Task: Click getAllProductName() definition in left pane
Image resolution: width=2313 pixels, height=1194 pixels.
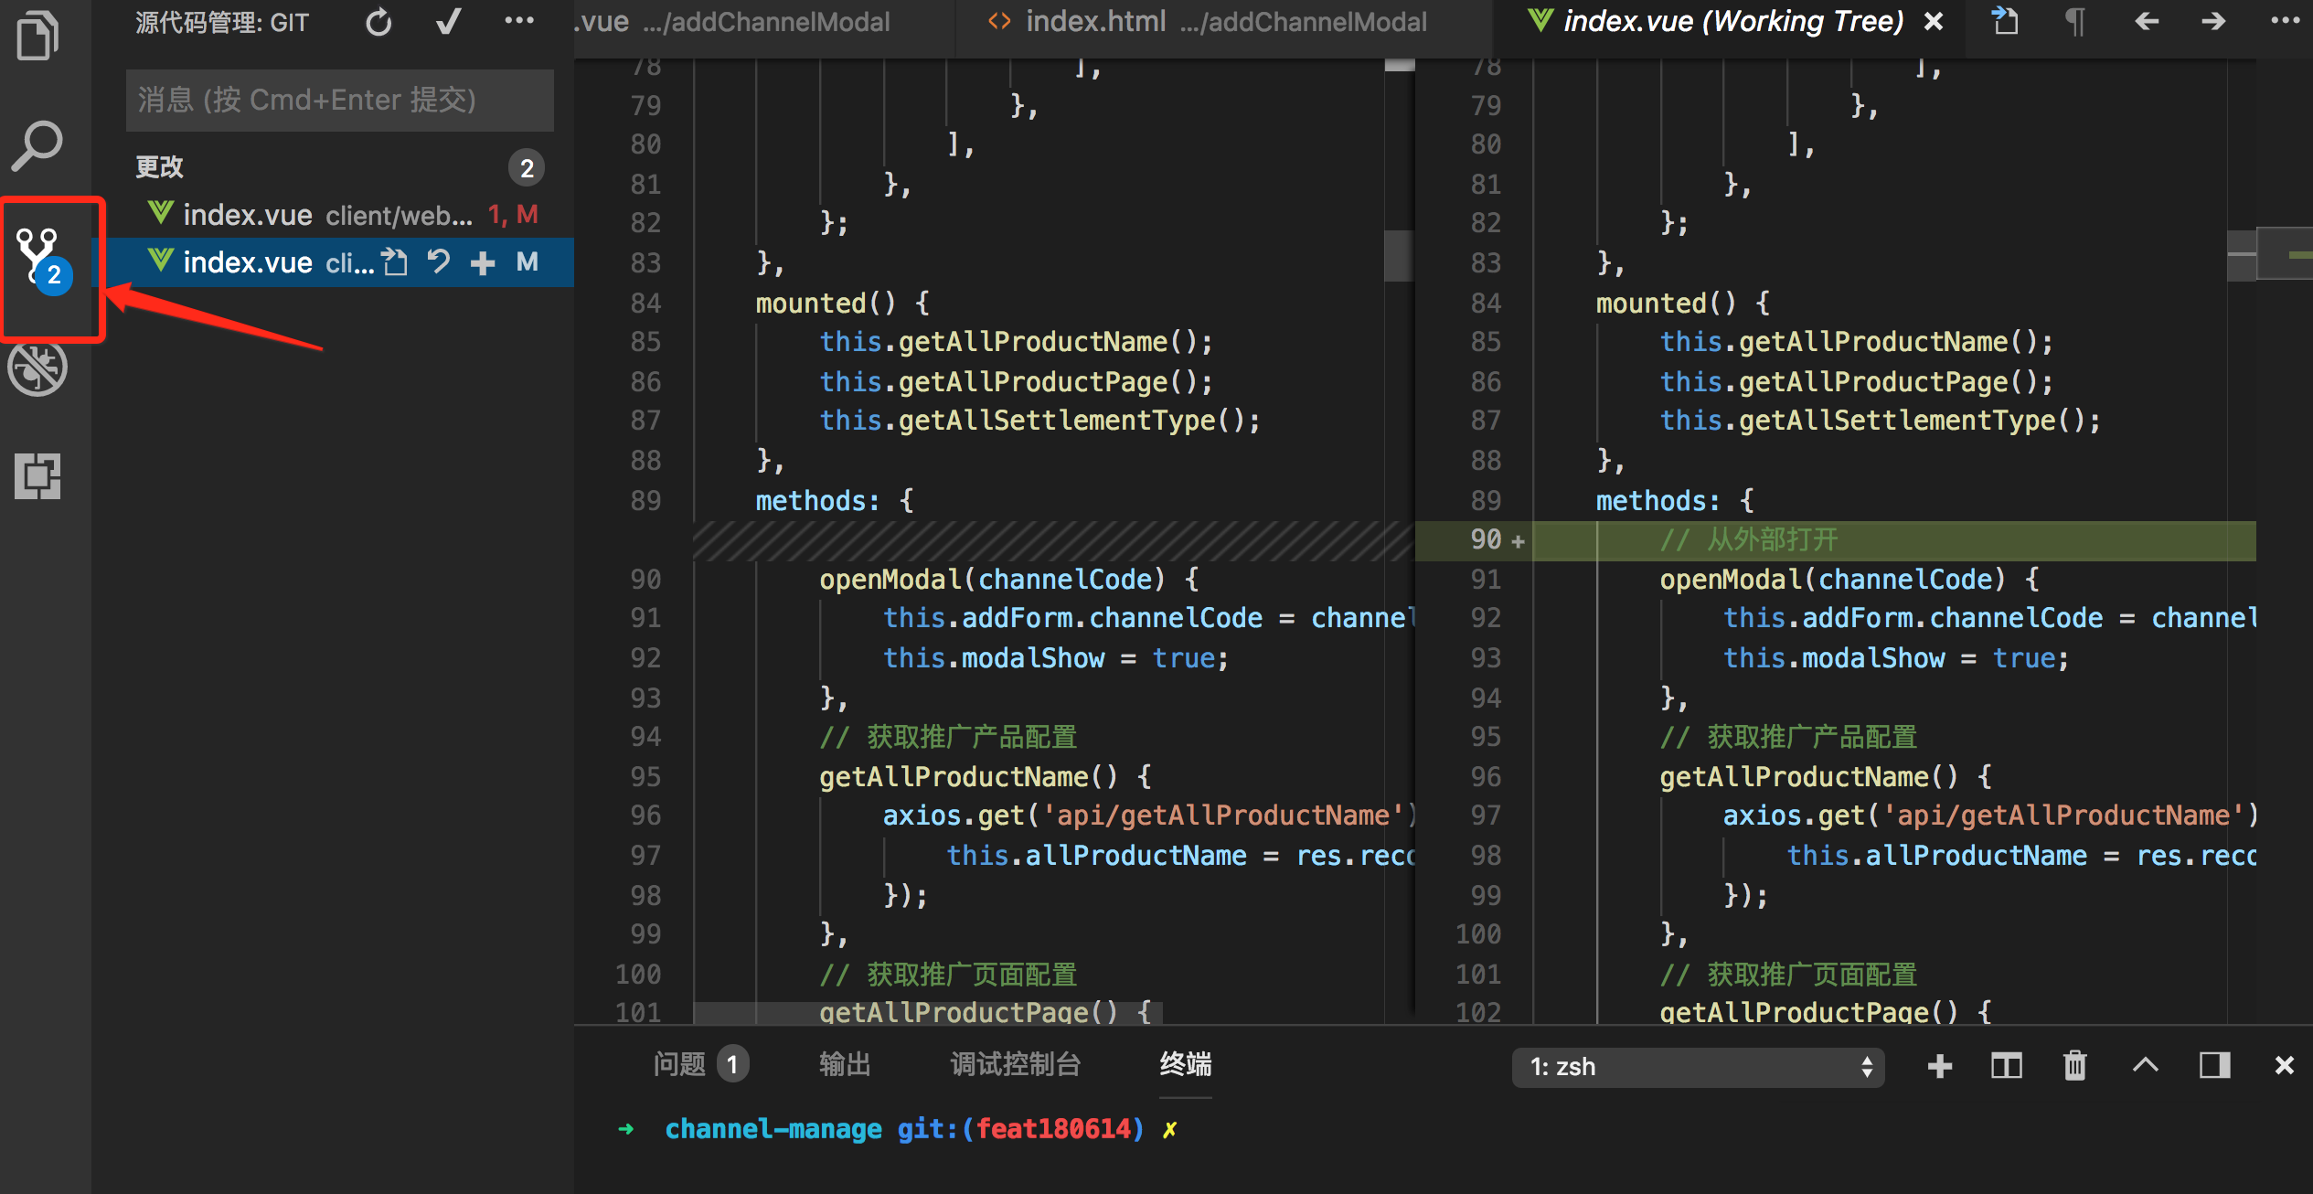Action: [x=985, y=776]
